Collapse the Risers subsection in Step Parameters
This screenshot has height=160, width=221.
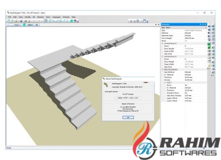point(165,82)
